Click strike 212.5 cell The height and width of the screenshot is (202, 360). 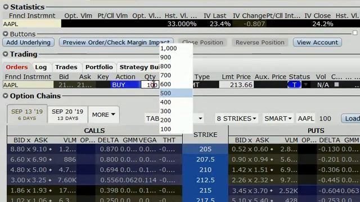click(x=205, y=180)
